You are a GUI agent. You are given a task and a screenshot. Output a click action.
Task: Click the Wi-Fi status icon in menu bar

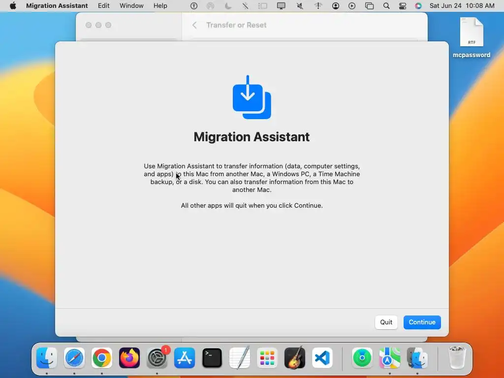click(318, 6)
